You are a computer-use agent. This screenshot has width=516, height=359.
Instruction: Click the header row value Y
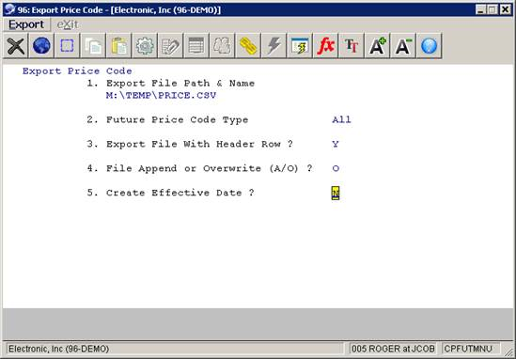(336, 144)
